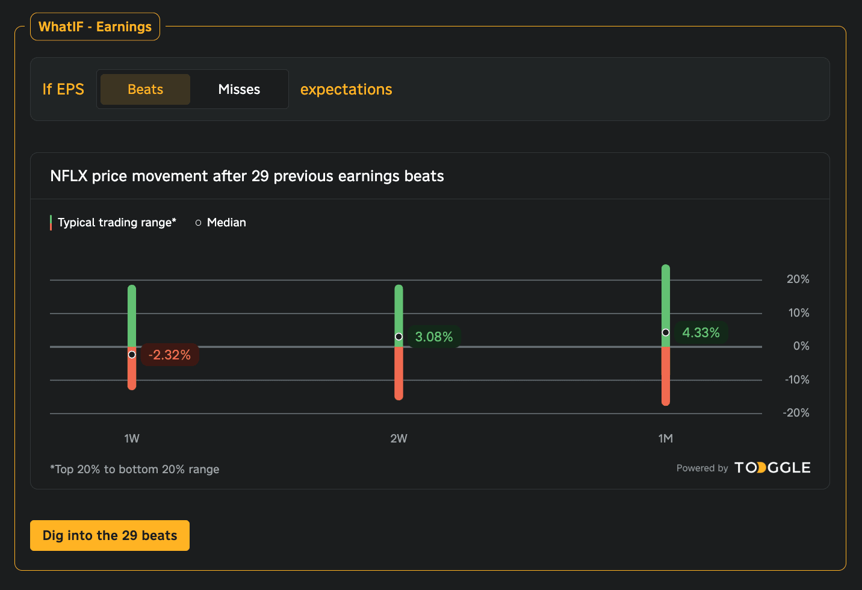
Task: Click the Typical trading range legend bar
Action: click(51, 223)
